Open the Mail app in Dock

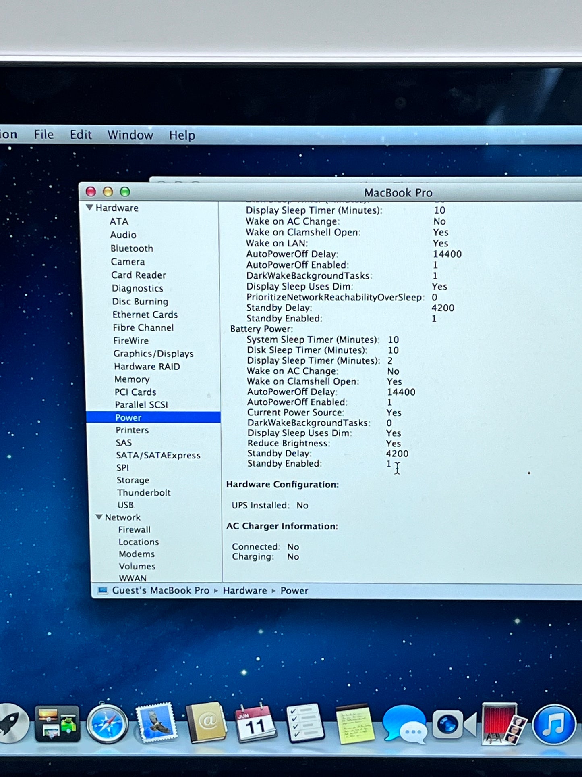pyautogui.click(x=157, y=723)
